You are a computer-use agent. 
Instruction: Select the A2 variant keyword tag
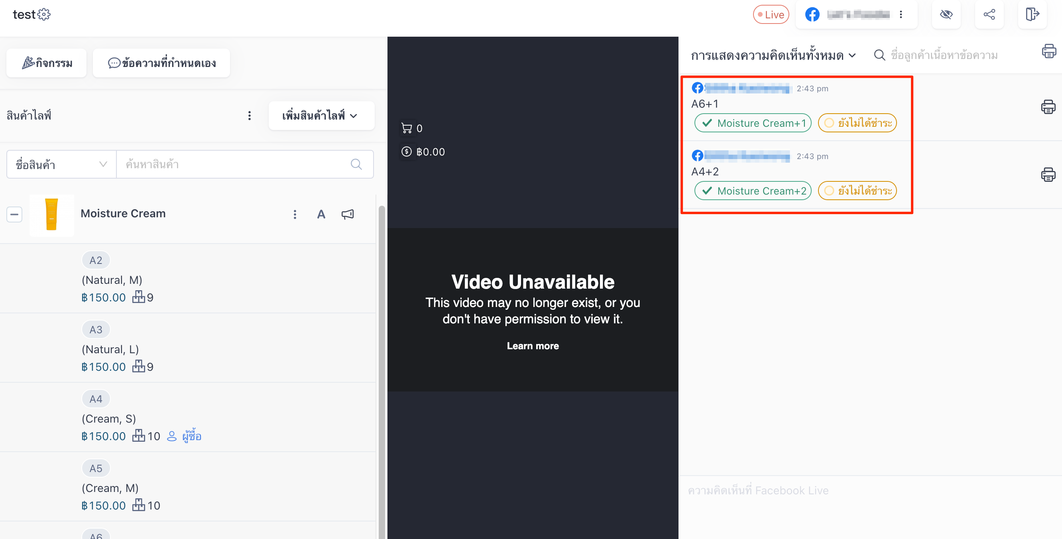pos(96,260)
